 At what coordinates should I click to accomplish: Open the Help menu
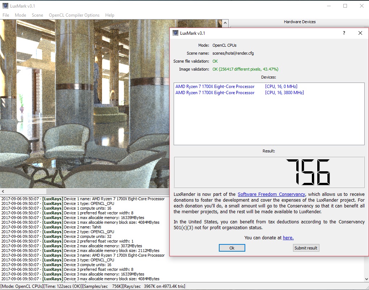[x=110, y=15]
